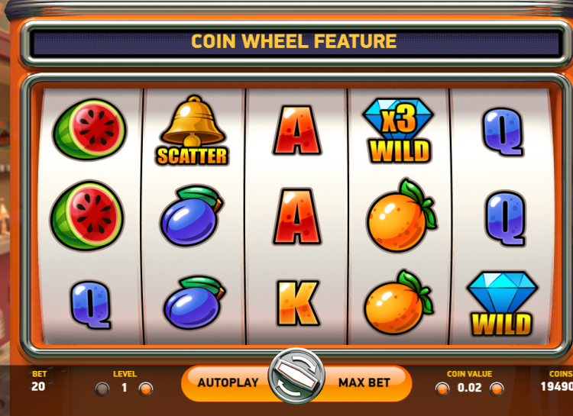This screenshot has width=573, height=416.
Task: Click the bottom orange fruit symbol
Action: (398, 303)
